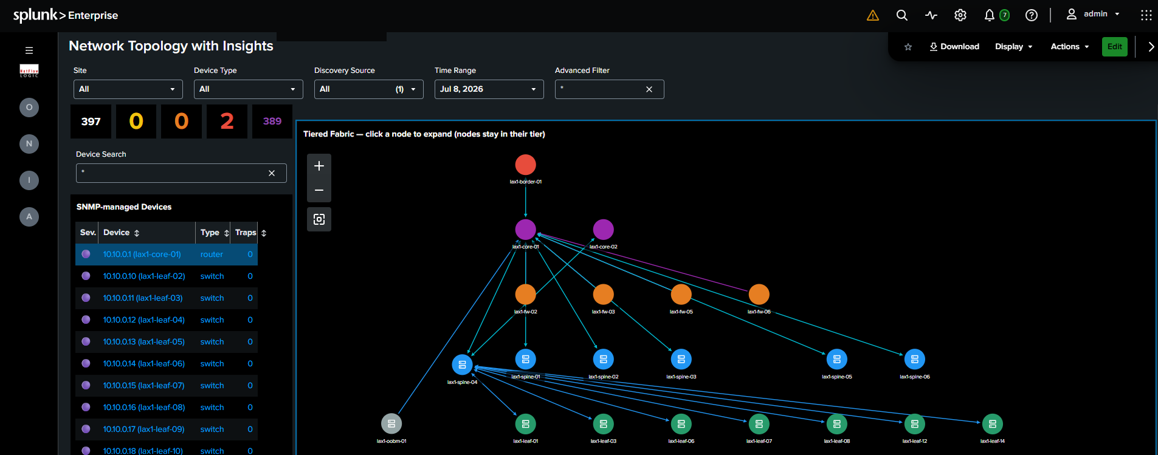Open the apps grid icon
Image resolution: width=1158 pixels, height=455 pixels.
pos(1146,15)
